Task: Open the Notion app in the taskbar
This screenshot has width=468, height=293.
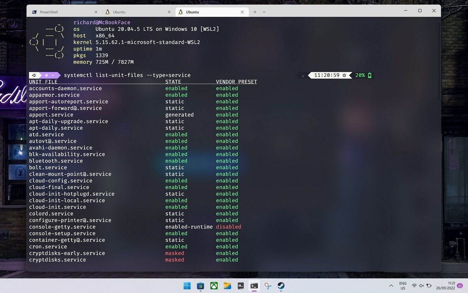Action: pos(241,286)
